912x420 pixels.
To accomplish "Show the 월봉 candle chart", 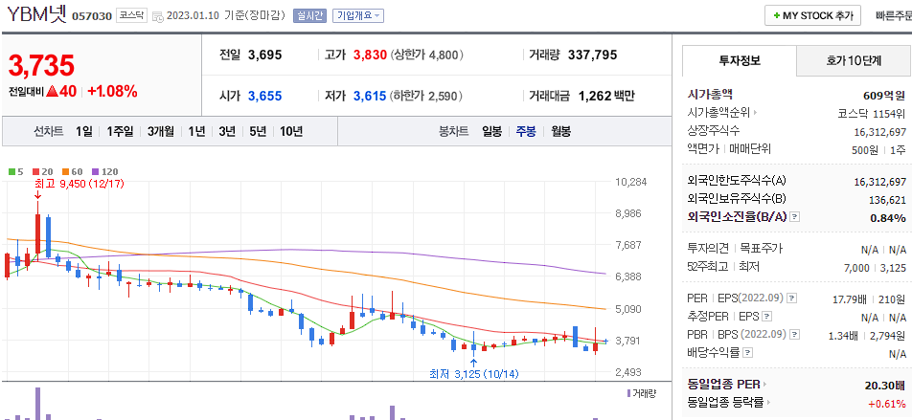I will point(560,131).
